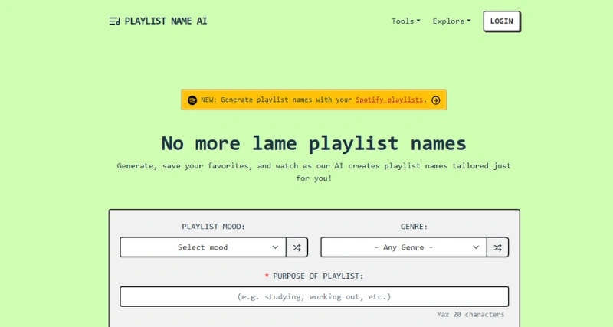Randomize the genre using its shuffle icon
The height and width of the screenshot is (327, 613).
(x=497, y=247)
